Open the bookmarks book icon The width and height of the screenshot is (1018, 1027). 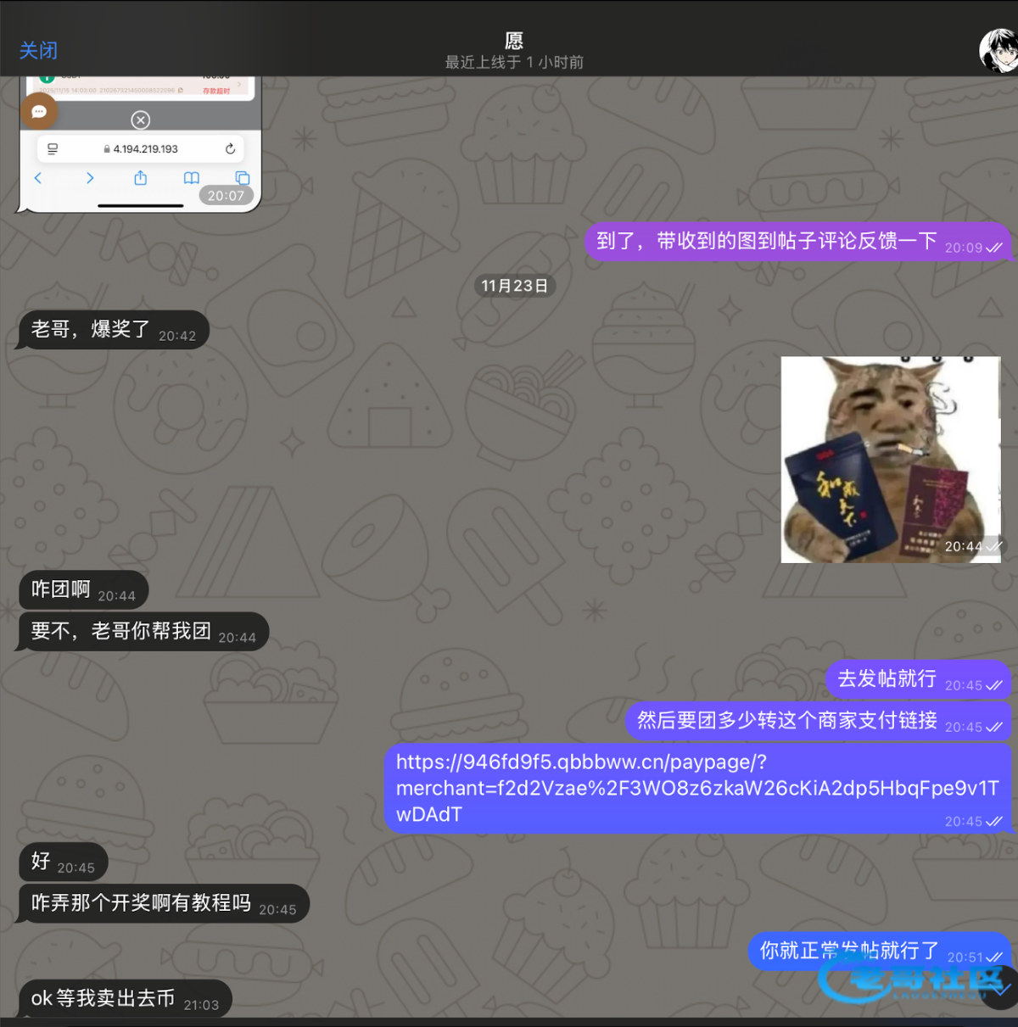(x=192, y=178)
